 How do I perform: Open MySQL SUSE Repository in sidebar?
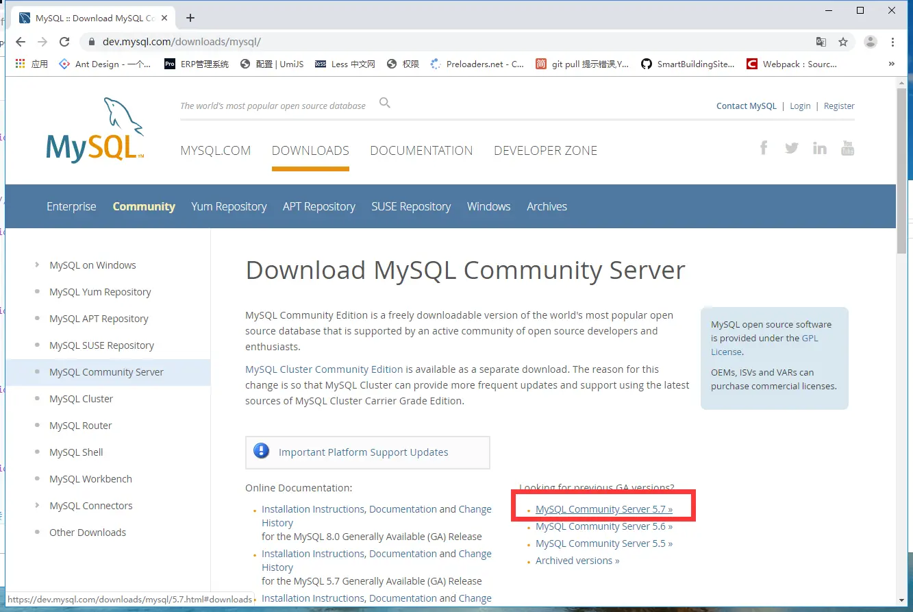coord(101,345)
